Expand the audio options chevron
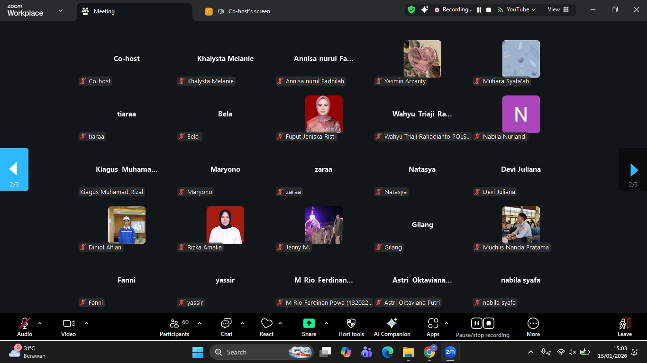 (x=40, y=323)
